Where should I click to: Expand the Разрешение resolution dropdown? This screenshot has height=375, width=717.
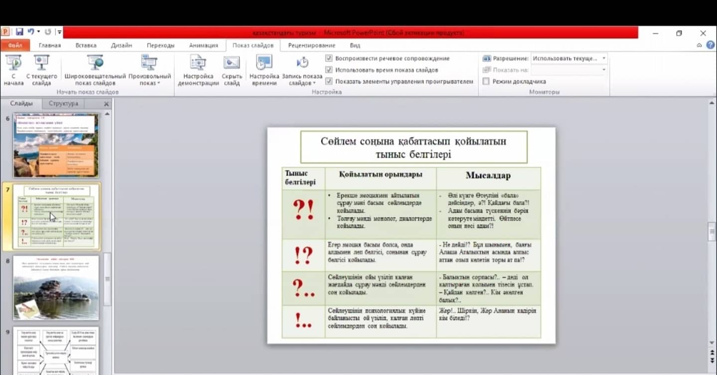click(603, 59)
